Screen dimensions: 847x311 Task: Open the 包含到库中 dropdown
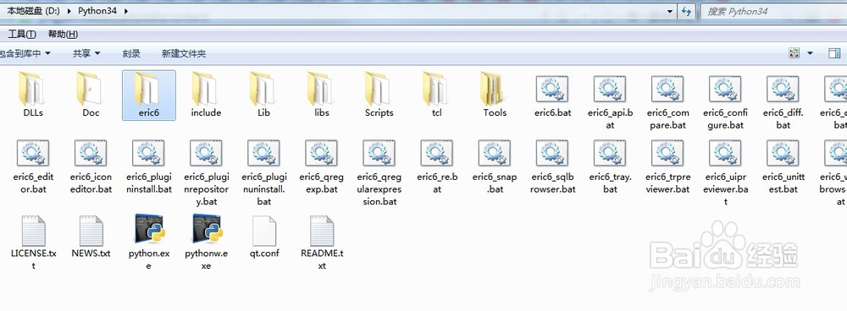click(x=25, y=53)
